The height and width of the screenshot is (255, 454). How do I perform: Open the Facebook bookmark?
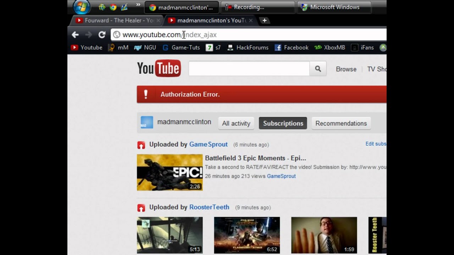point(292,47)
